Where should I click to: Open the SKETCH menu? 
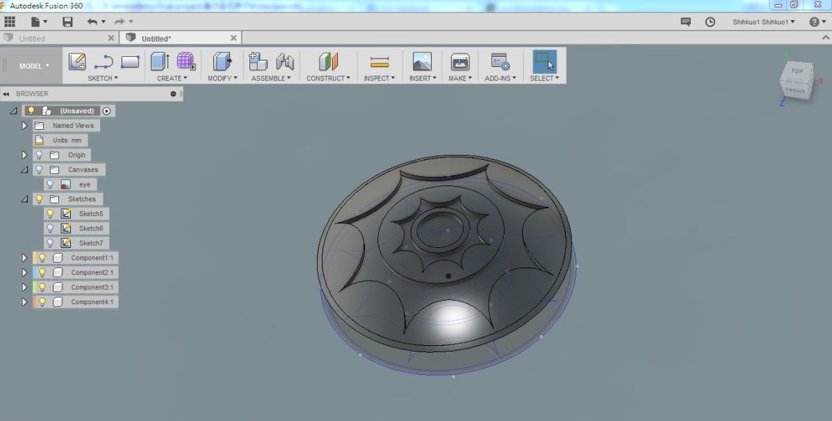pos(103,78)
